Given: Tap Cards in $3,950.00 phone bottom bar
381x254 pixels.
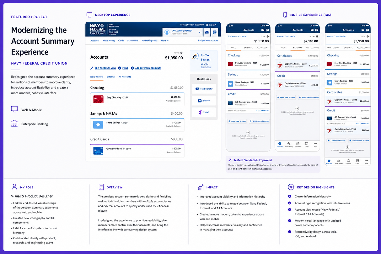Looking at the screenshot, I should (x=357, y=161).
